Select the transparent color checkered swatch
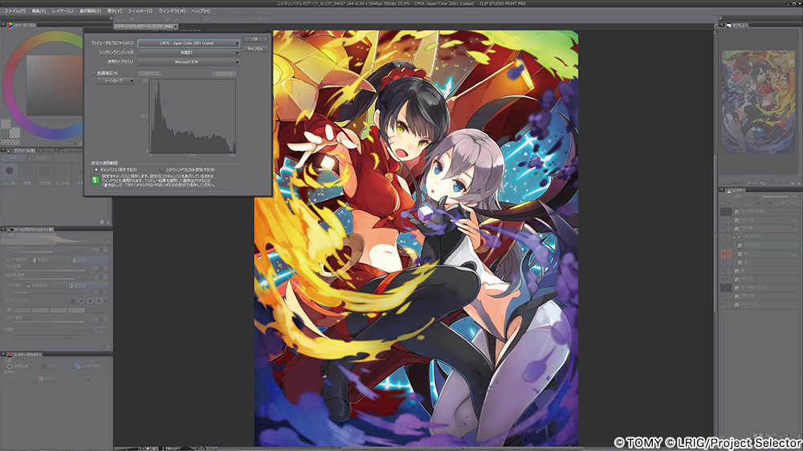 click(x=10, y=142)
